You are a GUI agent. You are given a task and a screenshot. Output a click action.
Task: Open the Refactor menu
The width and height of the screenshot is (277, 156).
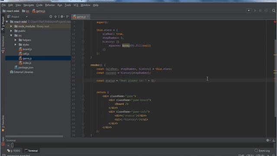[50, 5]
